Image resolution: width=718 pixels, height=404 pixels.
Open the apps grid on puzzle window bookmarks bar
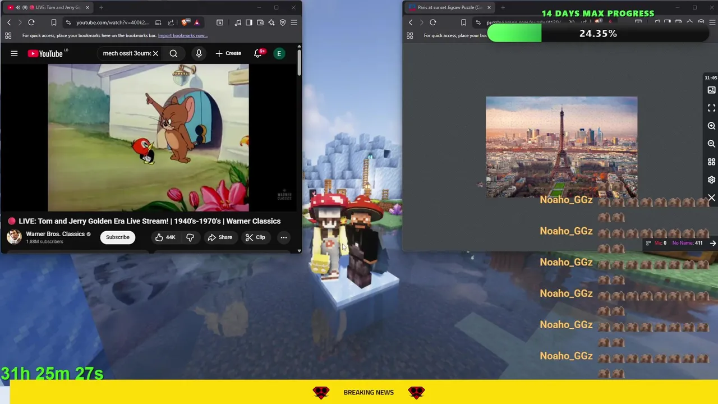410,35
